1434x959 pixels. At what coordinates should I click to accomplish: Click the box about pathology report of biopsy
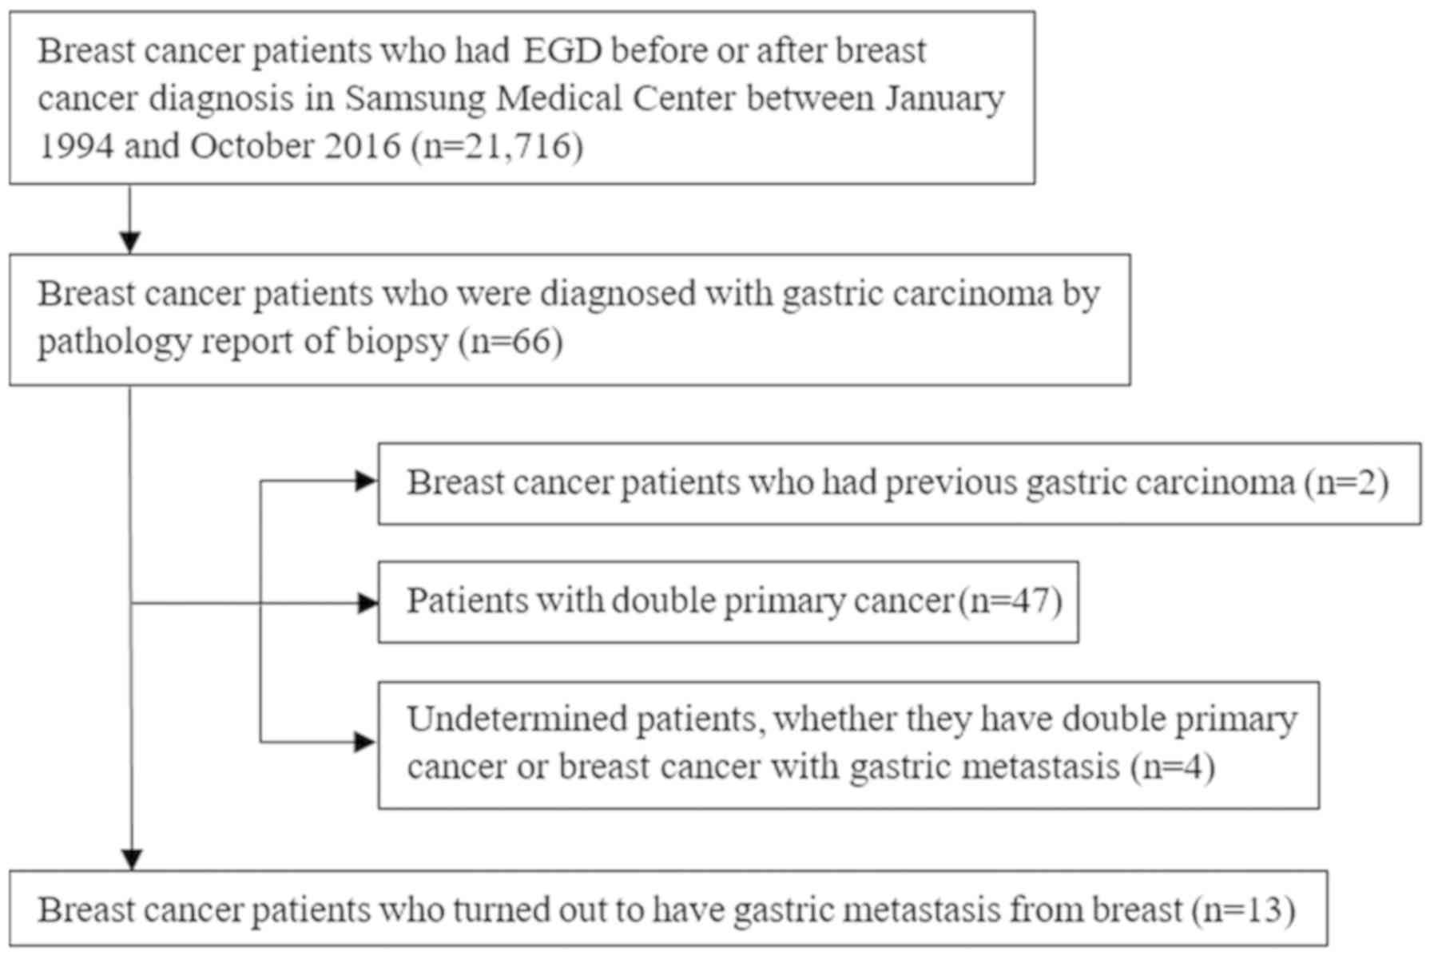(570, 319)
